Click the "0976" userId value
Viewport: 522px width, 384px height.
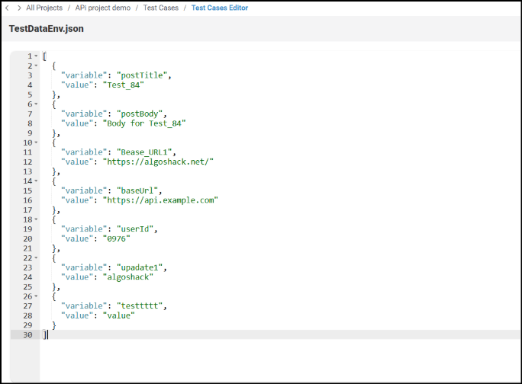click(117, 238)
